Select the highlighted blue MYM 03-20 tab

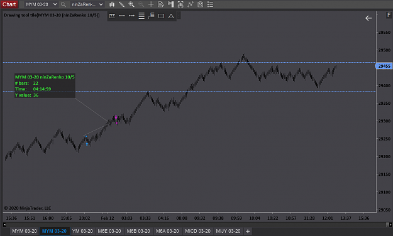[54, 231]
